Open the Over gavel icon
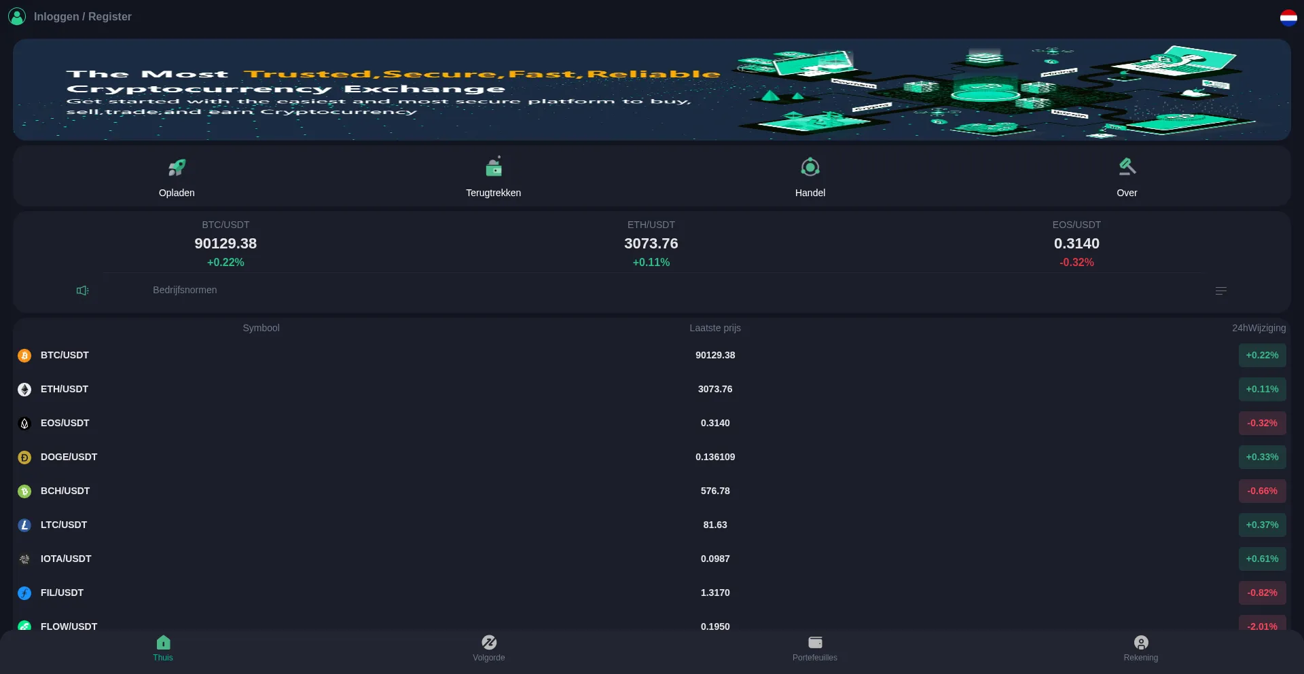Screen dimensions: 1304x674 [1127, 167]
